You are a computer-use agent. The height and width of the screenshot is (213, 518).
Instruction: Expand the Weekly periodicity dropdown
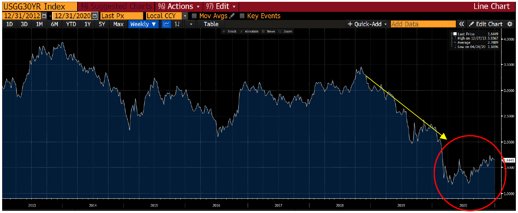click(x=143, y=24)
